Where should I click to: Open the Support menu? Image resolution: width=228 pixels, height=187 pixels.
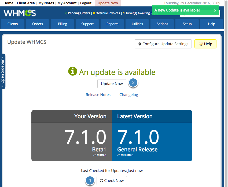[x=87, y=24]
